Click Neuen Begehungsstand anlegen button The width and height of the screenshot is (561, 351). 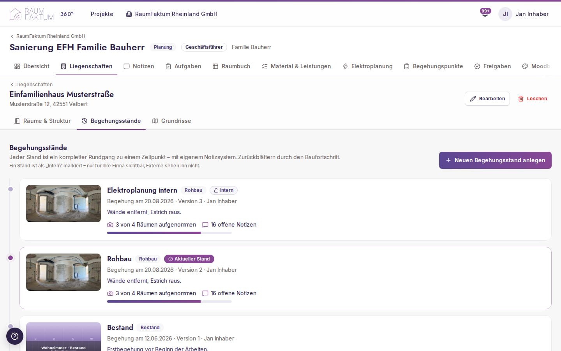(x=495, y=160)
